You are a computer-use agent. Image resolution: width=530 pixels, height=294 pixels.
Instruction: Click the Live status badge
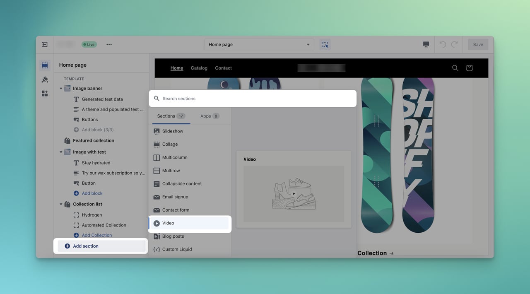tap(89, 44)
